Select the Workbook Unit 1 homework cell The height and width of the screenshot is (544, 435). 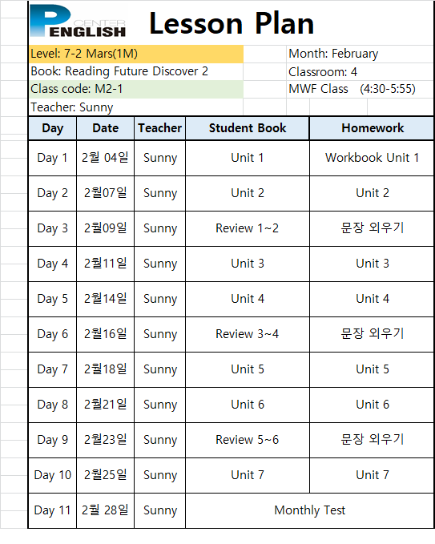pyautogui.click(x=372, y=158)
